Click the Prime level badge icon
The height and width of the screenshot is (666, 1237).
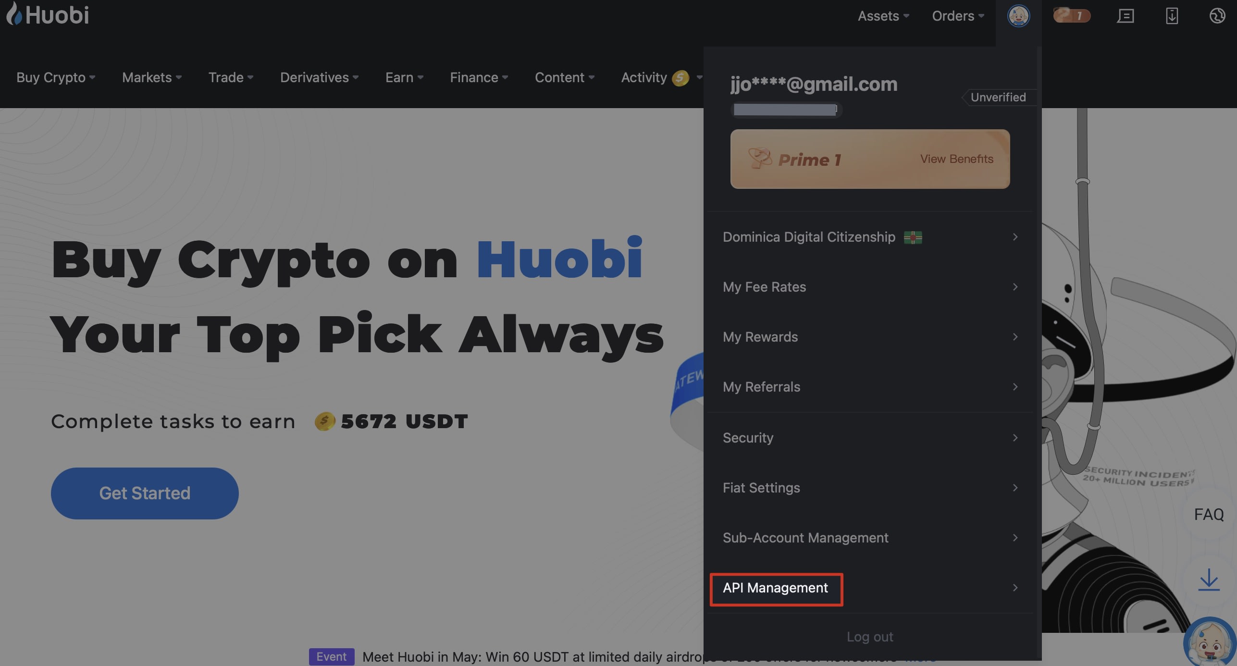pos(1072,16)
